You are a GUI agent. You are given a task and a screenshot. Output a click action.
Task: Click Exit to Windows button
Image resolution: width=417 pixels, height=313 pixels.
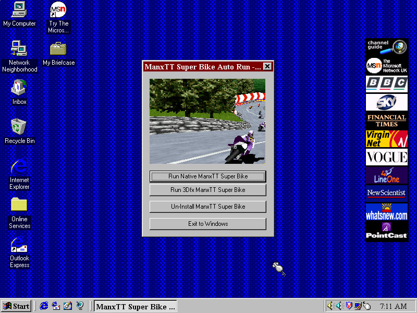[207, 224]
